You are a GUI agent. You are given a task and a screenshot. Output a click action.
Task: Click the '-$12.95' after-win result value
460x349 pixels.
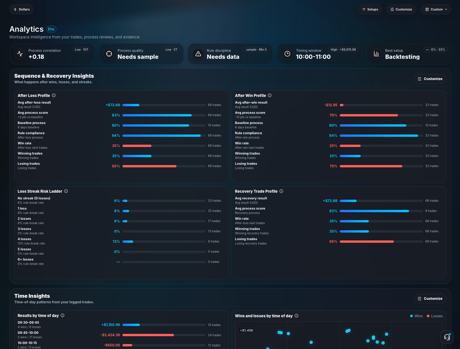(331, 105)
